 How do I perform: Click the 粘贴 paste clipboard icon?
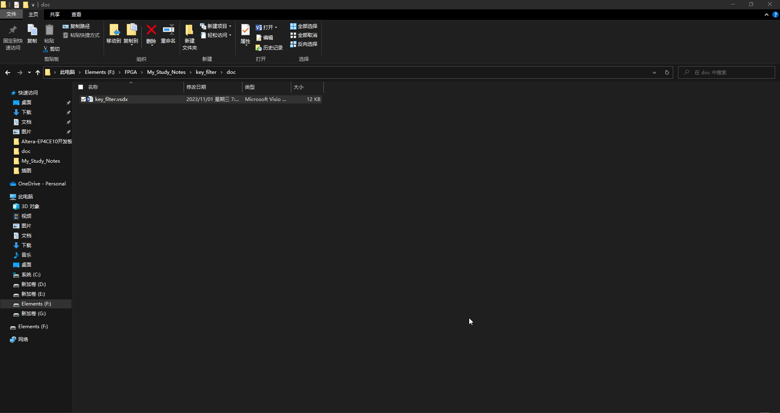click(49, 30)
